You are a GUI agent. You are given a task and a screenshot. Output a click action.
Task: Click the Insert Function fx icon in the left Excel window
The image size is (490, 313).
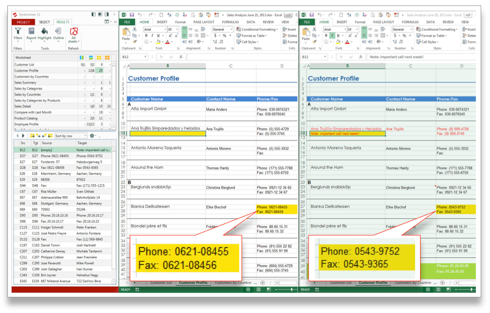(x=180, y=57)
